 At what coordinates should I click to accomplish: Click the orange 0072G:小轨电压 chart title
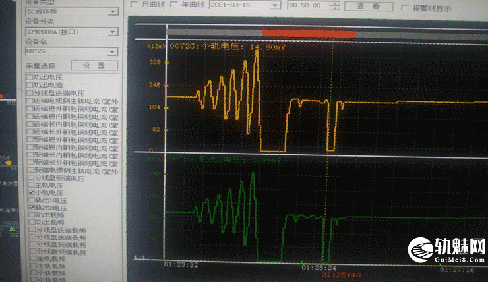228,47
